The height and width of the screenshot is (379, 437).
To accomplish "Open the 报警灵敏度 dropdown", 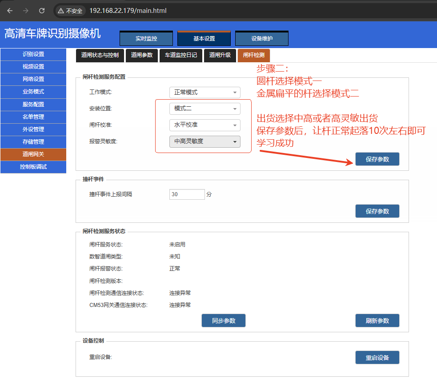I will [x=205, y=141].
